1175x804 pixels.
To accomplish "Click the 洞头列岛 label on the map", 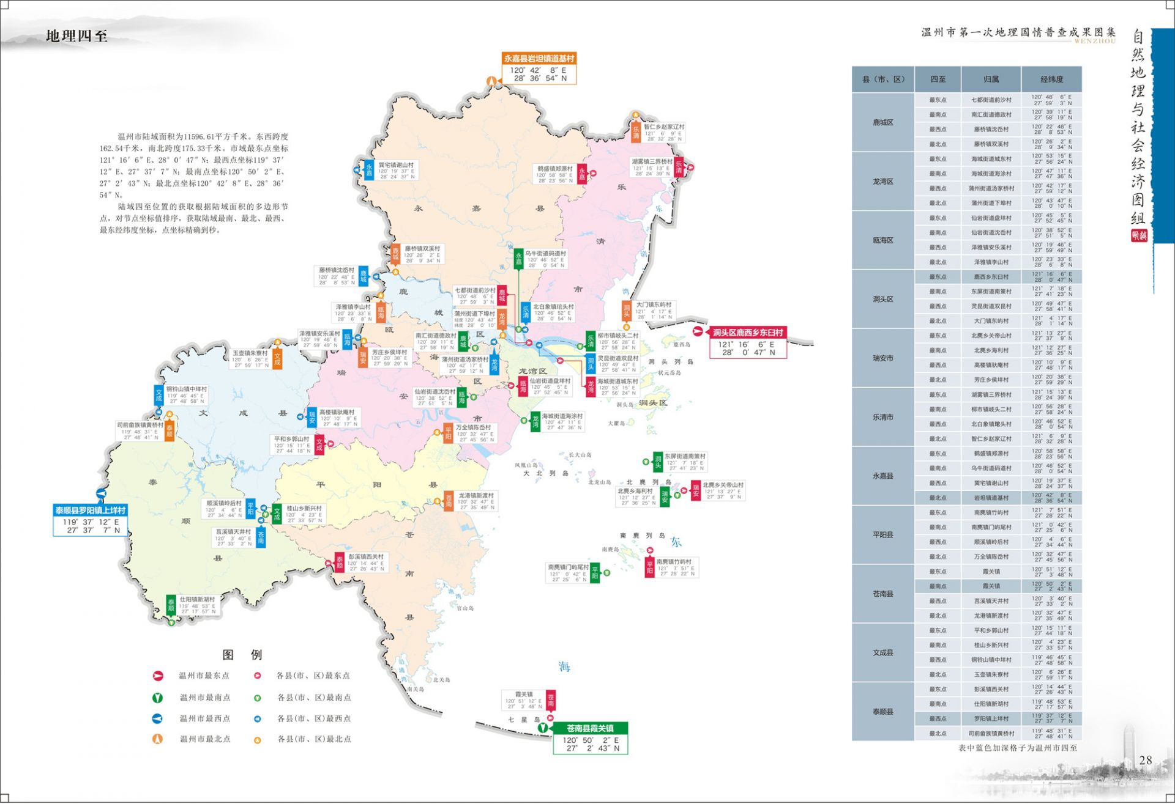I will 671,362.
